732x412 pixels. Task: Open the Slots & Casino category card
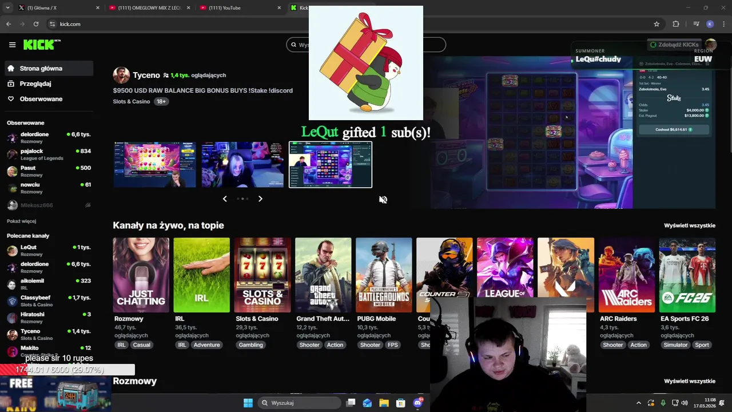[262, 275]
